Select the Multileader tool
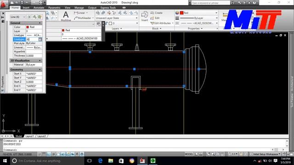This screenshot has height=165, width=294. [x=83, y=18]
